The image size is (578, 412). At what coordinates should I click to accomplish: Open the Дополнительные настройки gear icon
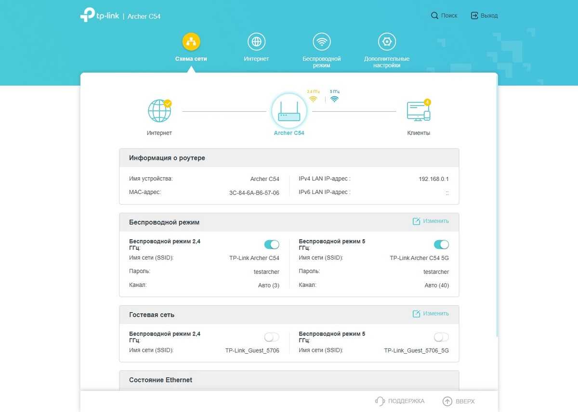click(386, 42)
